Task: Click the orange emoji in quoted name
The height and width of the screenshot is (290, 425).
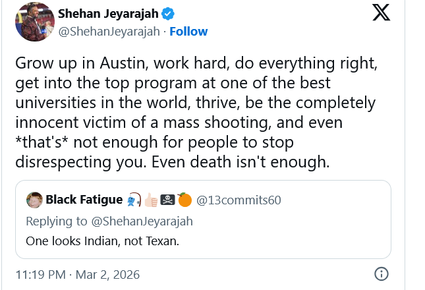Action: click(184, 199)
